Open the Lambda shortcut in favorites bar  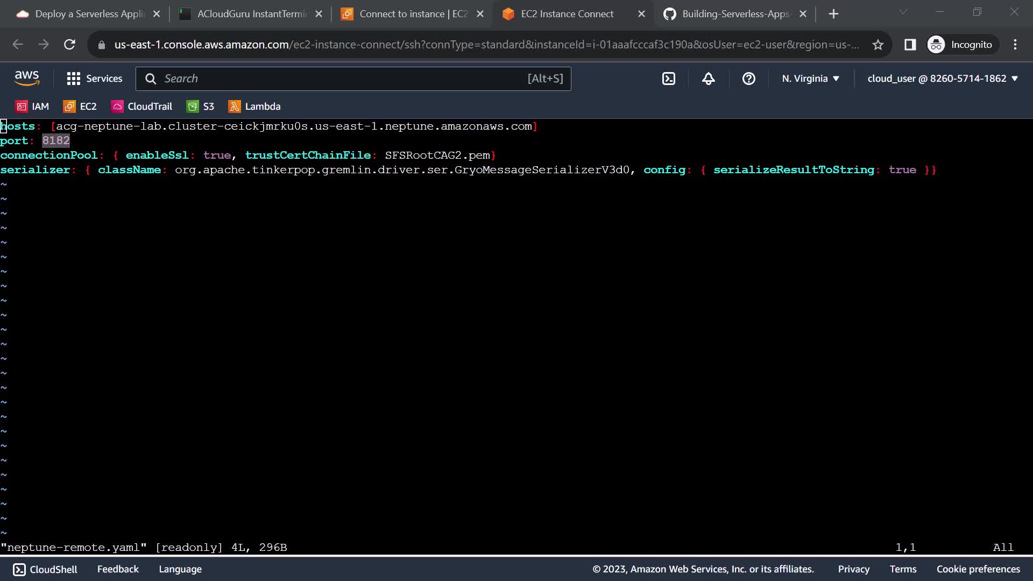254,107
